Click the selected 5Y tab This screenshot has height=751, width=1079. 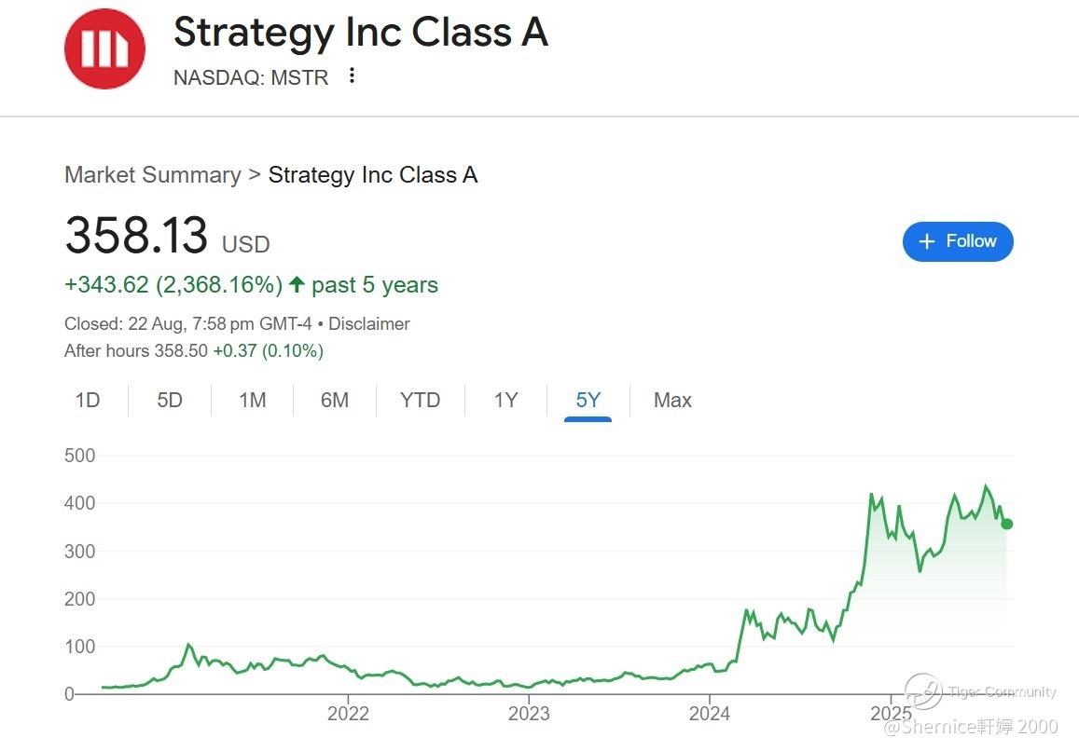pyautogui.click(x=588, y=401)
